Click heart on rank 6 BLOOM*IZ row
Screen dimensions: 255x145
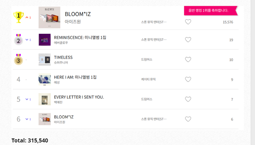(x=188, y=119)
